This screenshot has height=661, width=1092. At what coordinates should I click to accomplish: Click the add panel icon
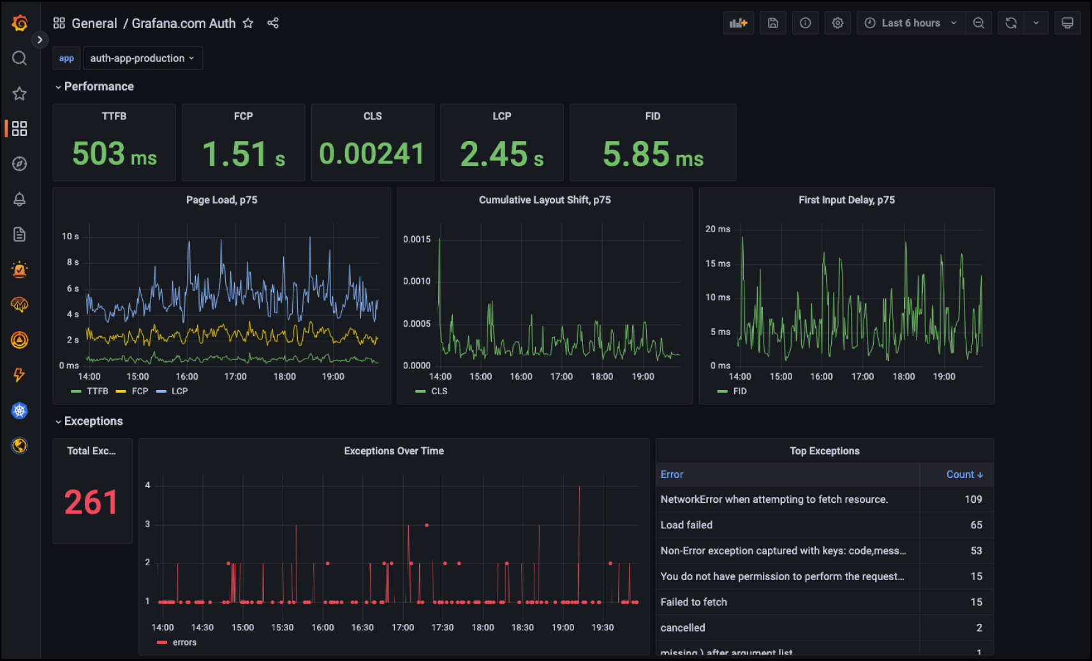pos(738,22)
